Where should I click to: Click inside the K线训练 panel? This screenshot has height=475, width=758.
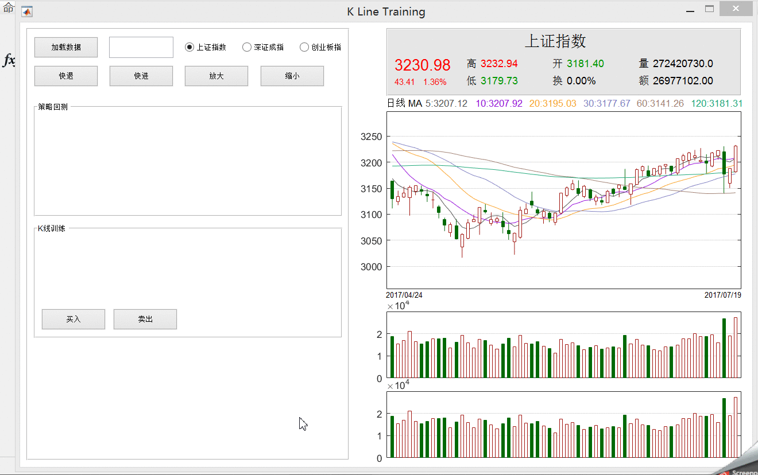(x=188, y=282)
